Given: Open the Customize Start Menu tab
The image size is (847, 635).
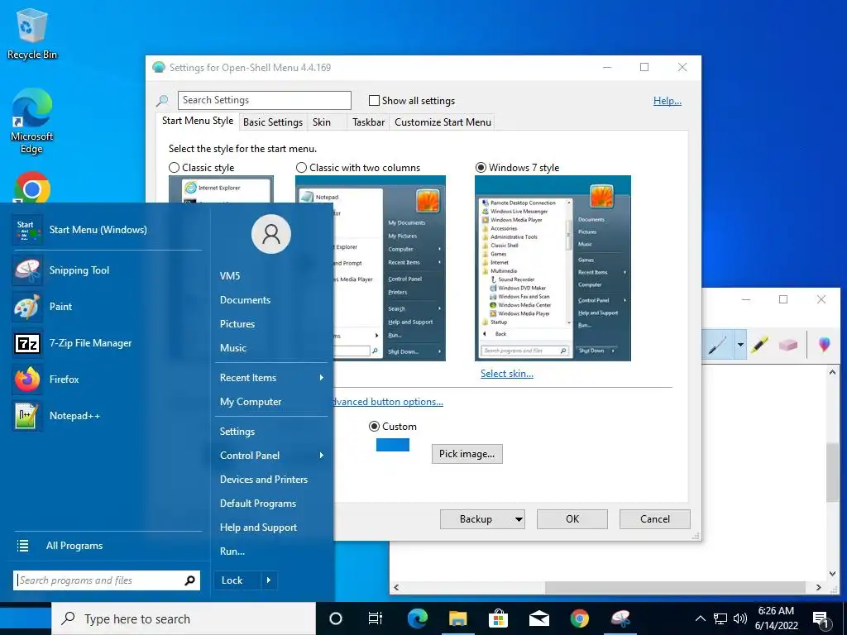Looking at the screenshot, I should 443,122.
